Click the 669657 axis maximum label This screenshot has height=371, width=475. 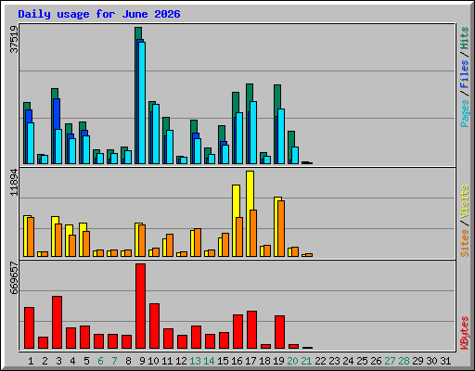pos(14,278)
